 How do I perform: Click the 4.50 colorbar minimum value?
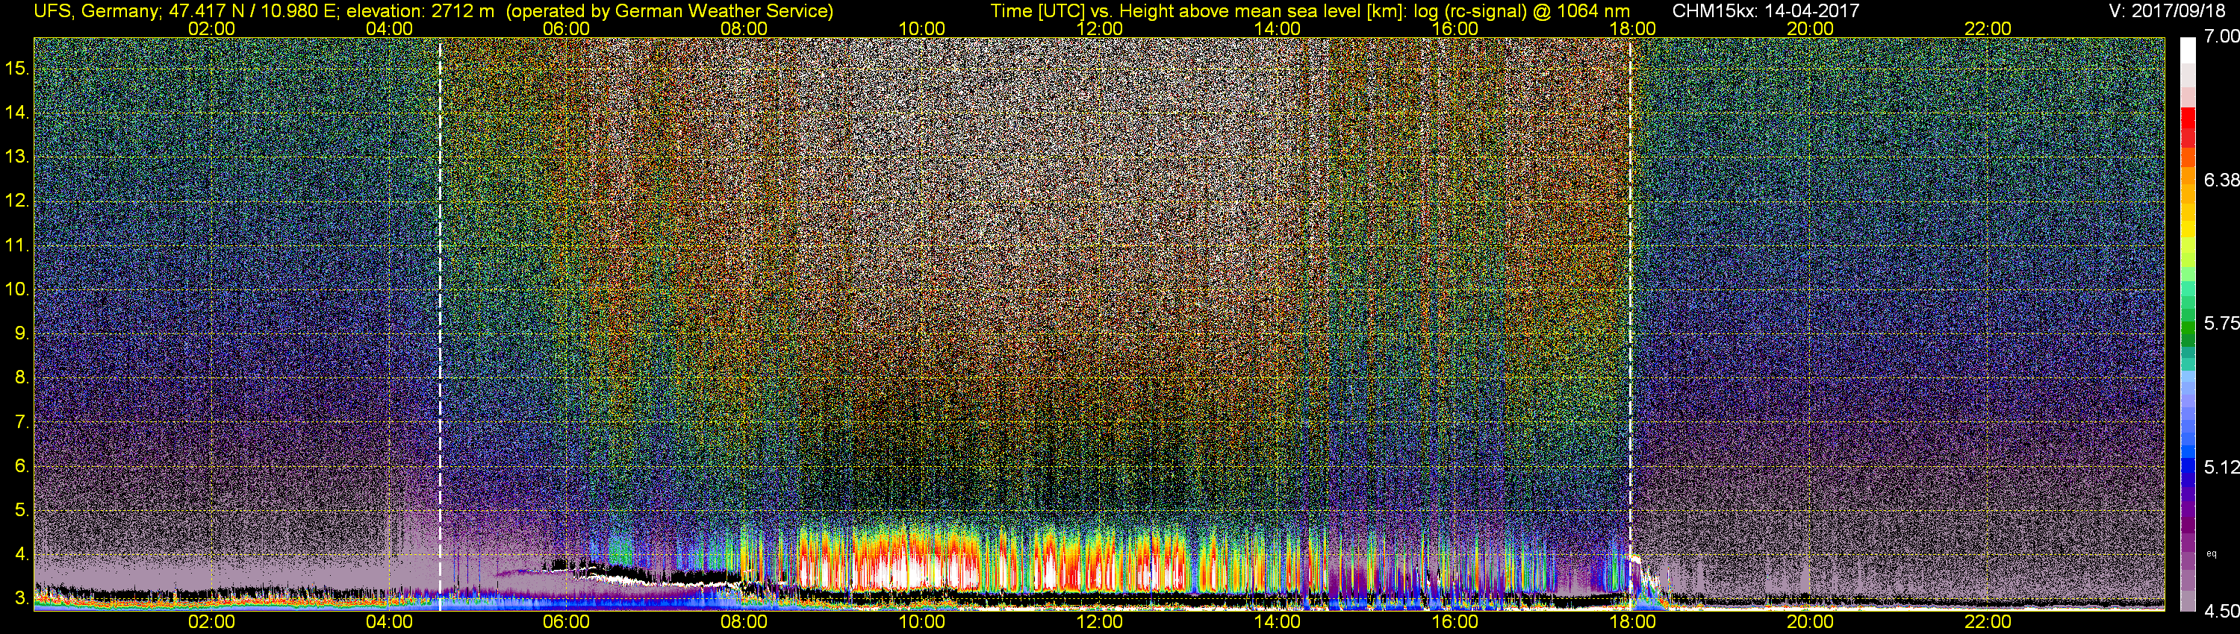pos(2222,611)
